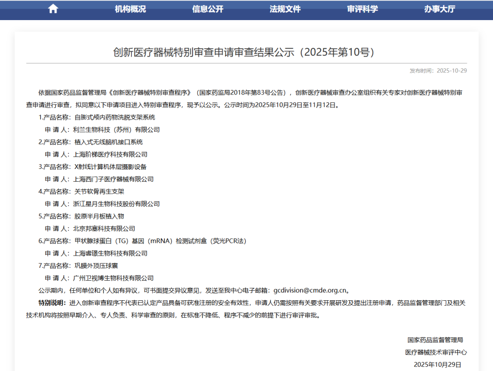
Task: Open the 办事大厅 menu
Action: coord(440,9)
